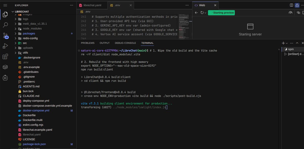Open the .gitattributes file

pos(30,72)
